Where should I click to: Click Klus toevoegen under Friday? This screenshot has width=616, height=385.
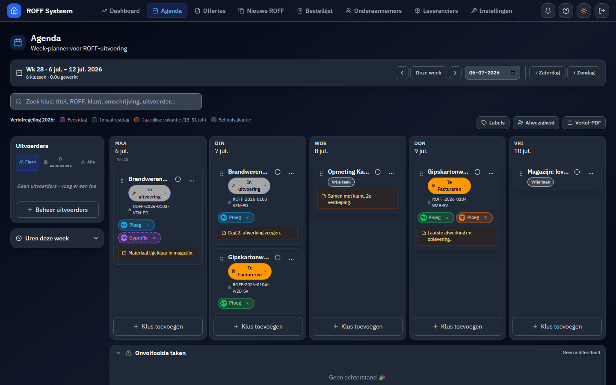(557, 326)
